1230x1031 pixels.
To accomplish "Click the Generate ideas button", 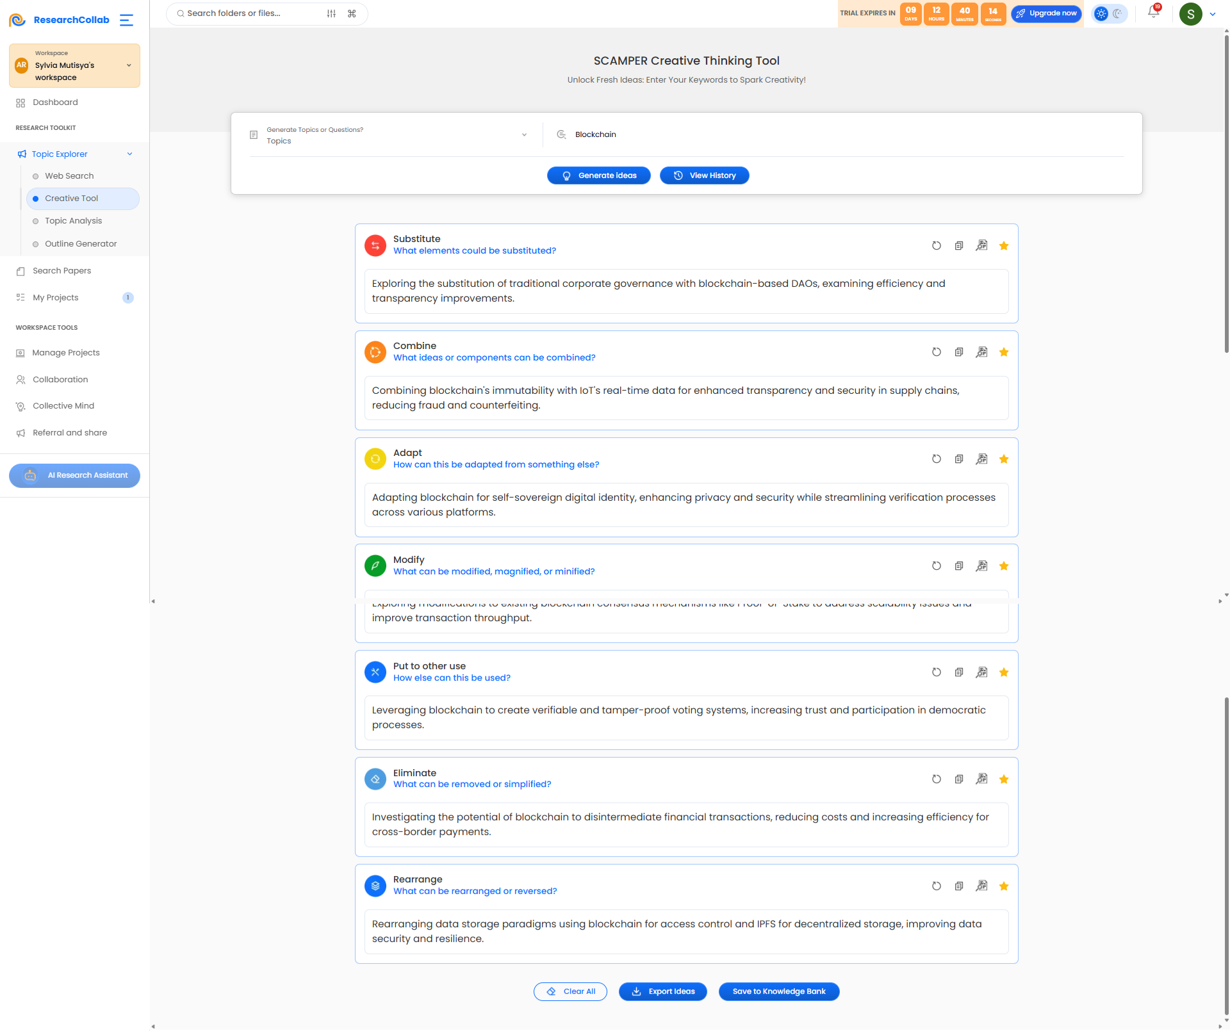I will 599,175.
